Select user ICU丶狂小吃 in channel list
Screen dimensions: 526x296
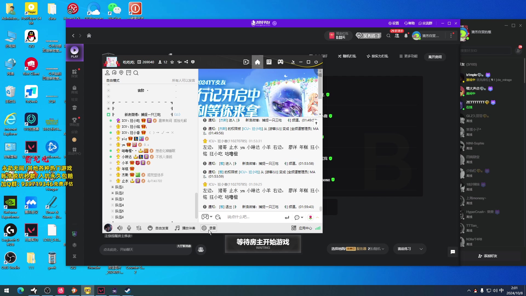(x=131, y=121)
